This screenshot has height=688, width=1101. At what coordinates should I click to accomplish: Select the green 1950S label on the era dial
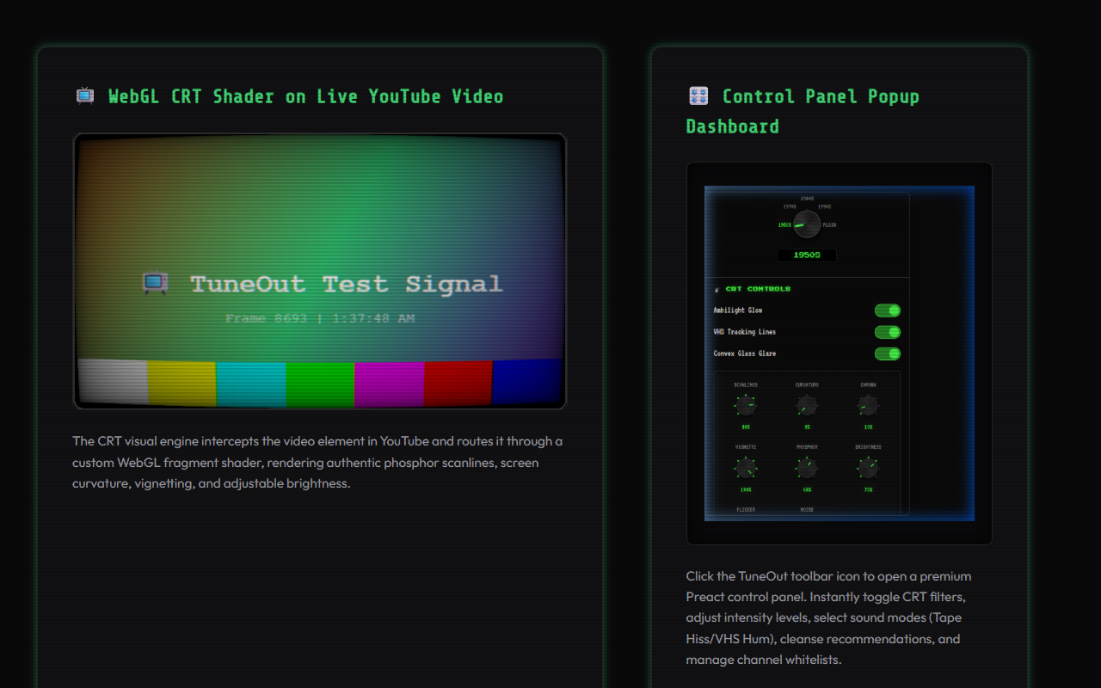pos(784,225)
